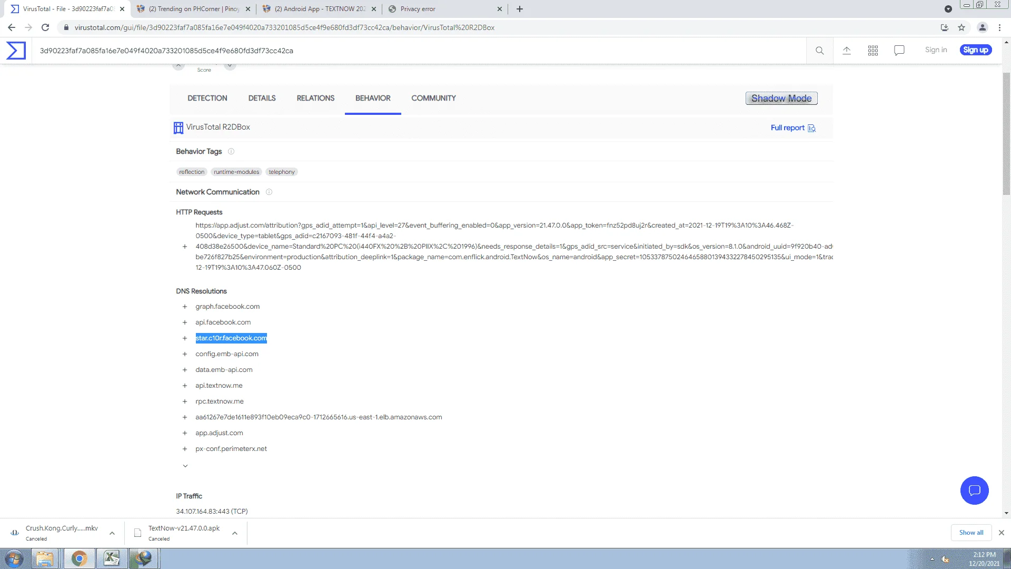Screen dimensions: 1011x569
Task: Click the install app icon in address bar
Action: tap(945, 27)
